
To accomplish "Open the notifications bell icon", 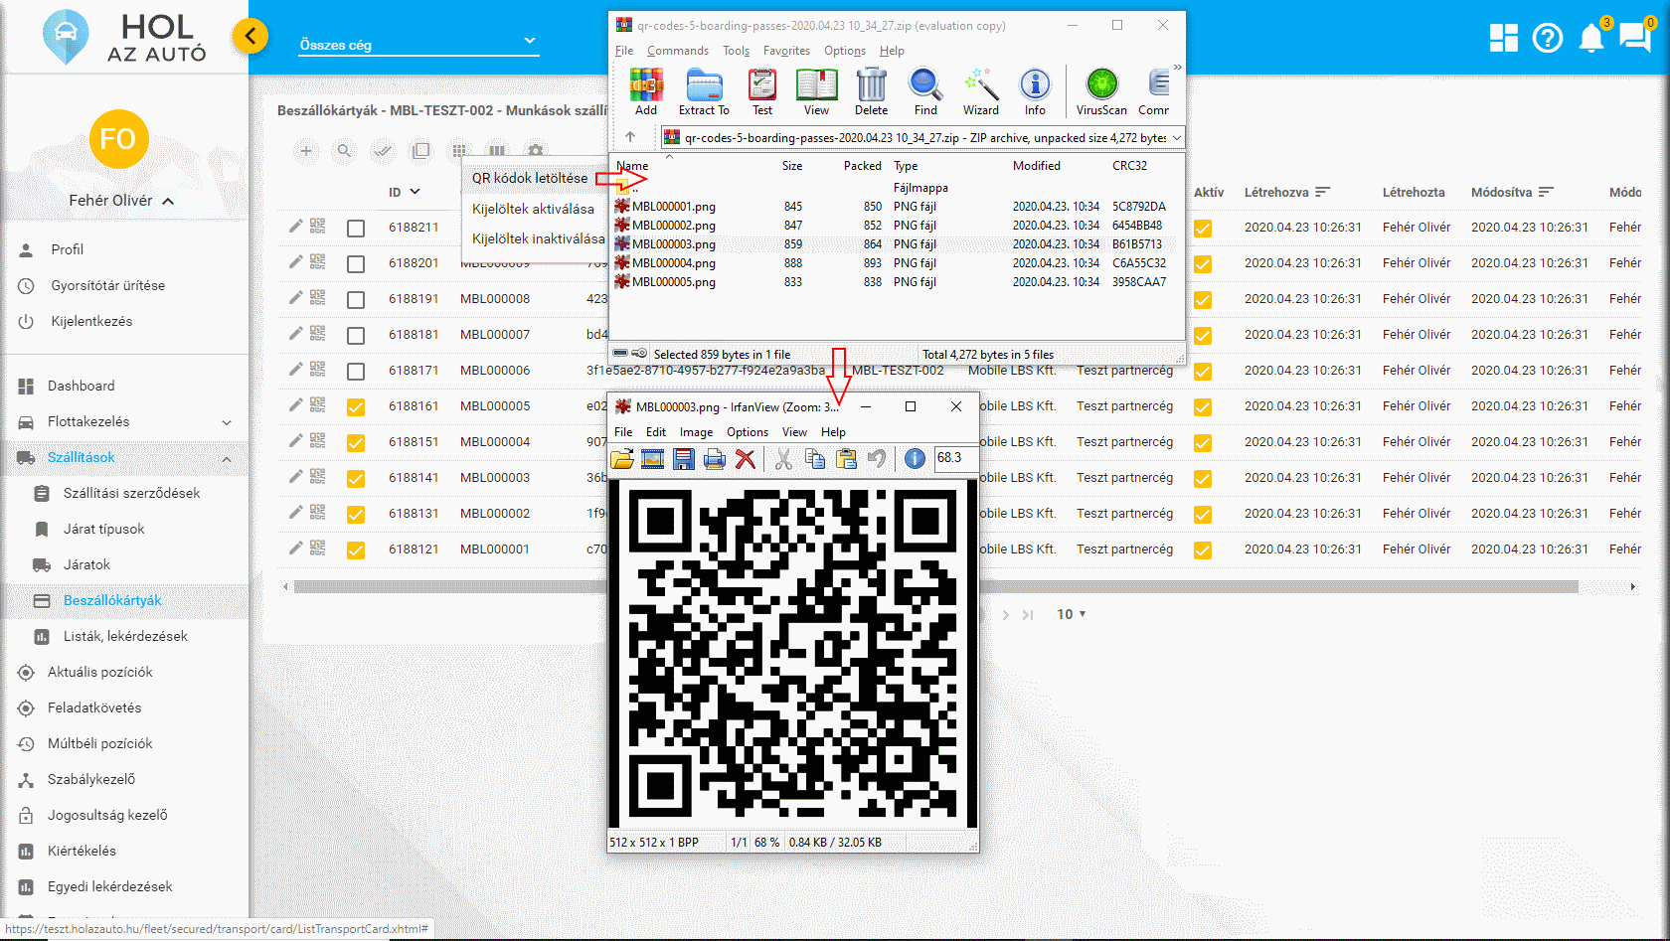I will (x=1591, y=38).
